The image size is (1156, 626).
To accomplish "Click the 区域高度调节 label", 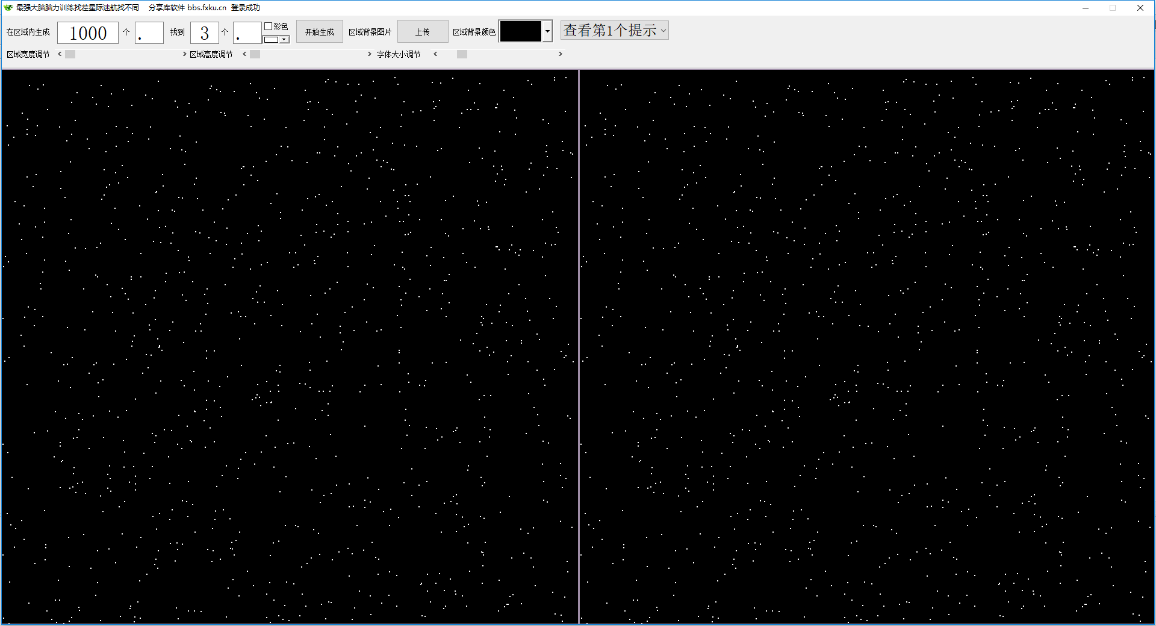I will tap(211, 55).
